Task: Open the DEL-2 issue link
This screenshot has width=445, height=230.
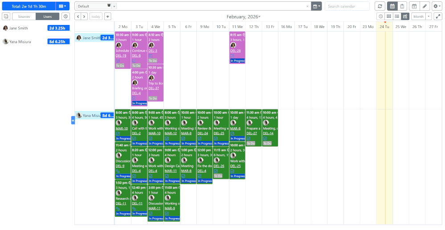Action: click(136, 133)
